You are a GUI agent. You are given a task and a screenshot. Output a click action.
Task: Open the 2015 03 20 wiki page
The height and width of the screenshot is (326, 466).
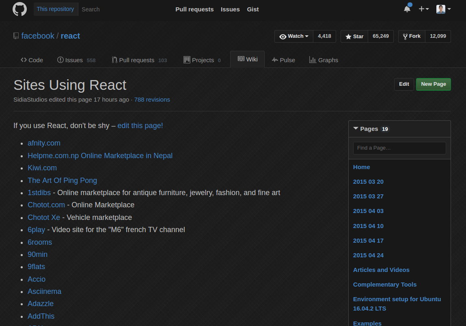click(x=368, y=182)
